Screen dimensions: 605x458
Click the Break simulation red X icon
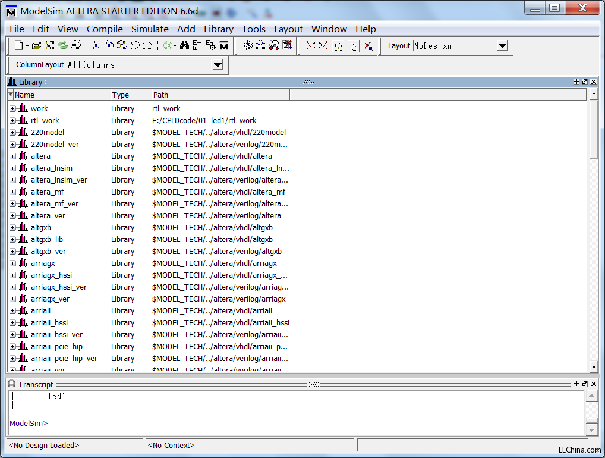click(288, 46)
